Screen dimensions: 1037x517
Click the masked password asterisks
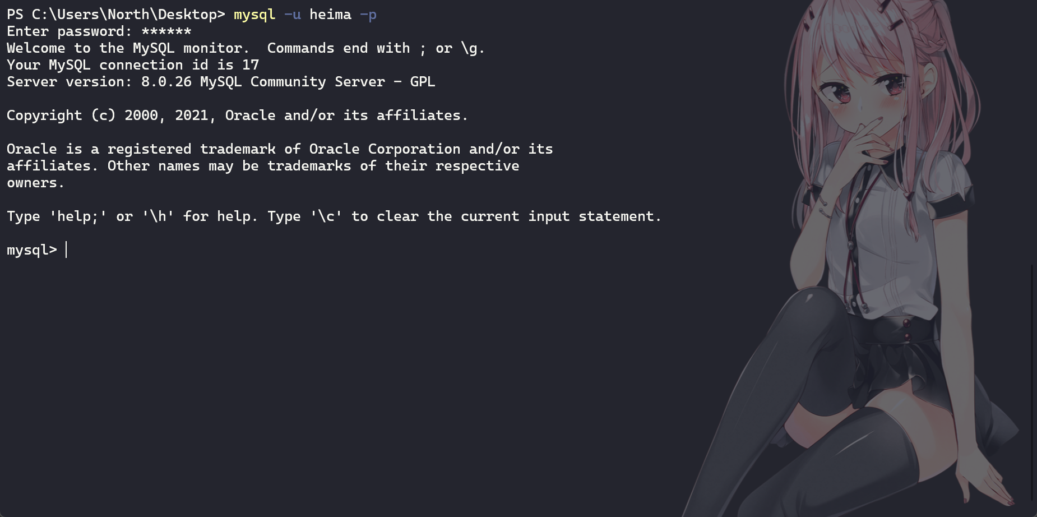pos(166,31)
